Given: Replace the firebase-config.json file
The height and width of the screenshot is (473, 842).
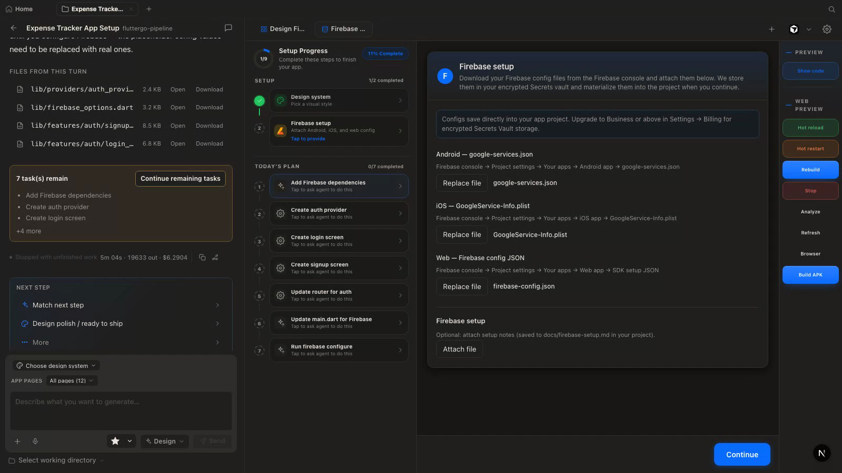Looking at the screenshot, I should coord(462,286).
